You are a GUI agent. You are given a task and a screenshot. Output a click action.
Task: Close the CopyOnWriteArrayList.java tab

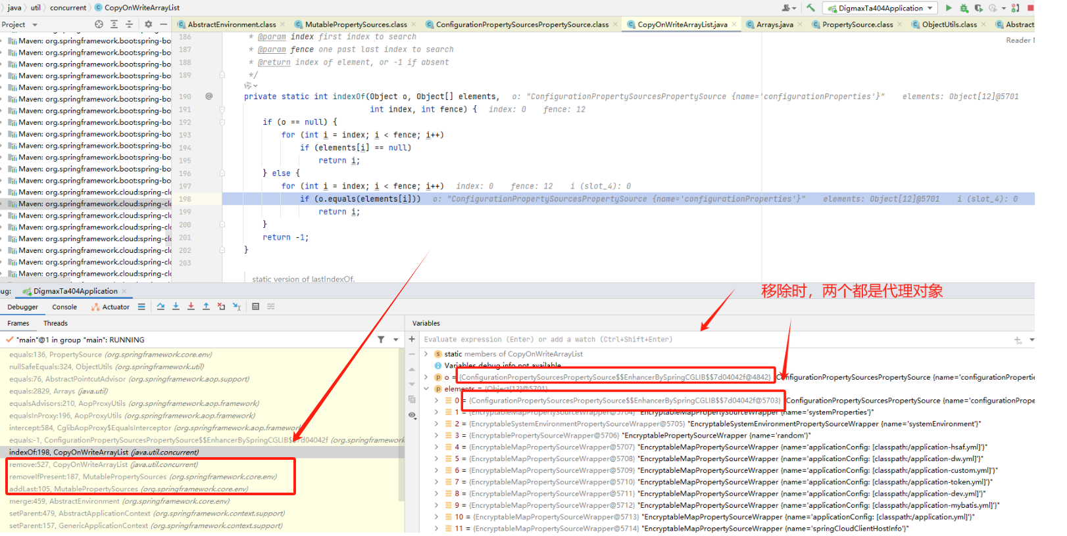(x=734, y=24)
